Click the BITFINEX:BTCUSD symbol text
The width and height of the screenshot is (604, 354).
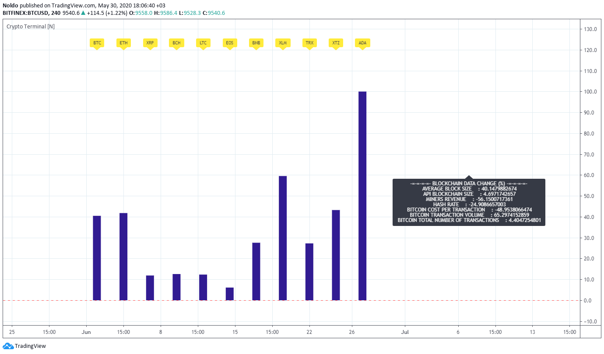(26, 13)
